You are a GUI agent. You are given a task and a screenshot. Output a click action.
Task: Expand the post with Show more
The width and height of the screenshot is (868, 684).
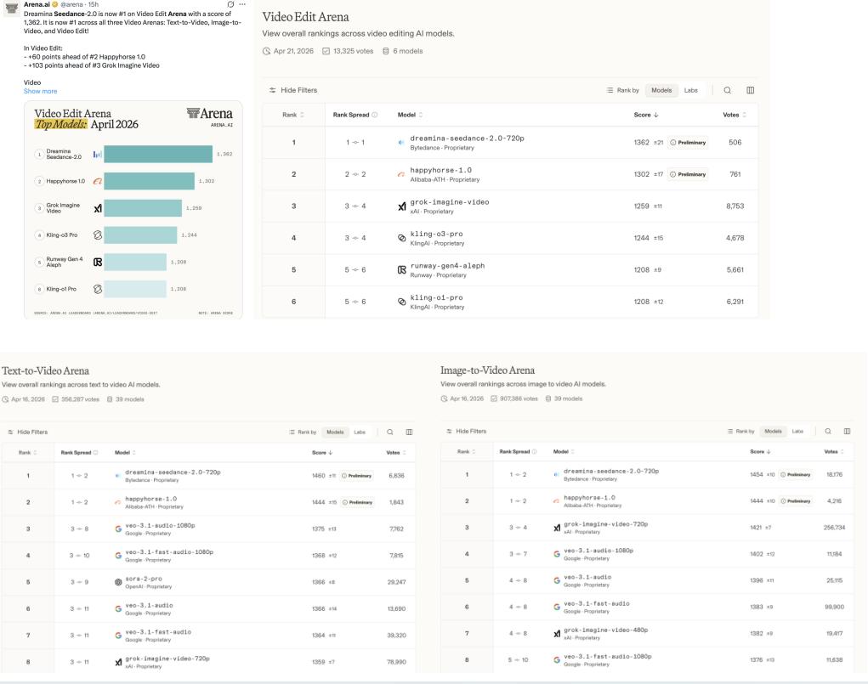point(40,91)
